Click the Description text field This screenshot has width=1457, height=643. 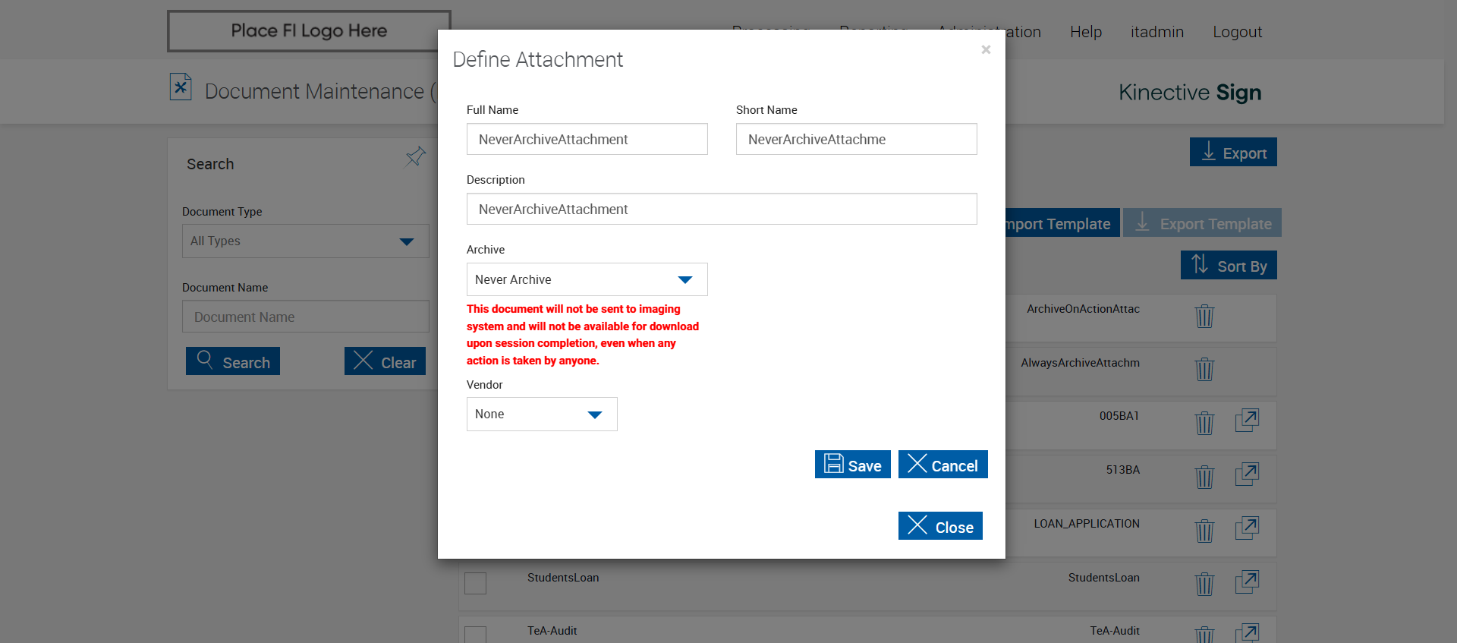tap(721, 209)
